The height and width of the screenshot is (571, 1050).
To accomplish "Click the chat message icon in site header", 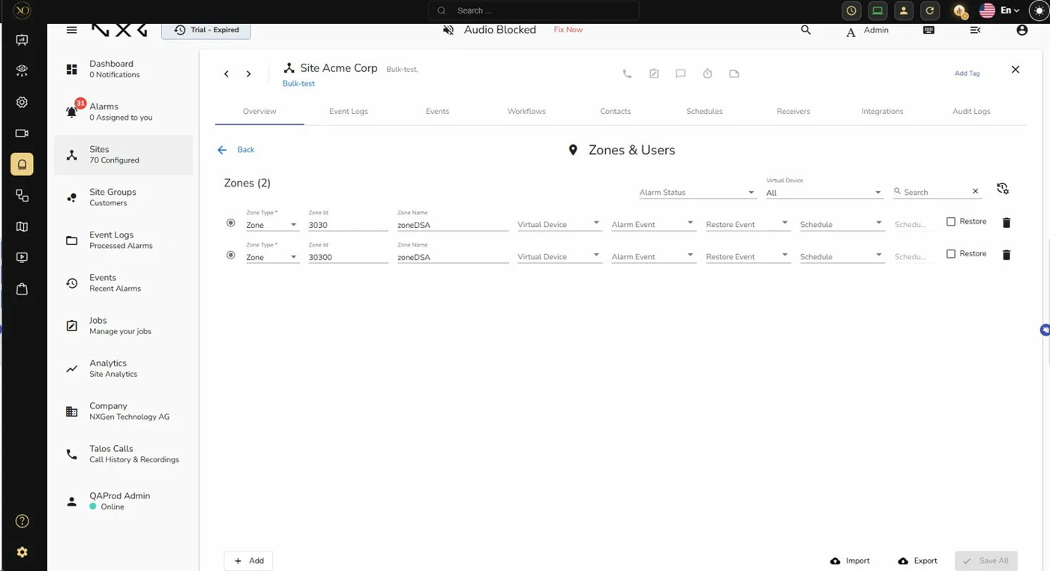I will [x=680, y=73].
